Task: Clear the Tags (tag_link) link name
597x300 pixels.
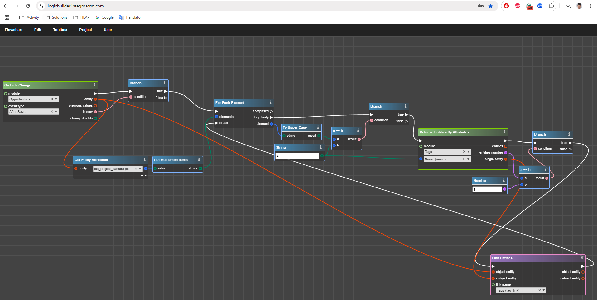Action: pyautogui.click(x=540, y=290)
